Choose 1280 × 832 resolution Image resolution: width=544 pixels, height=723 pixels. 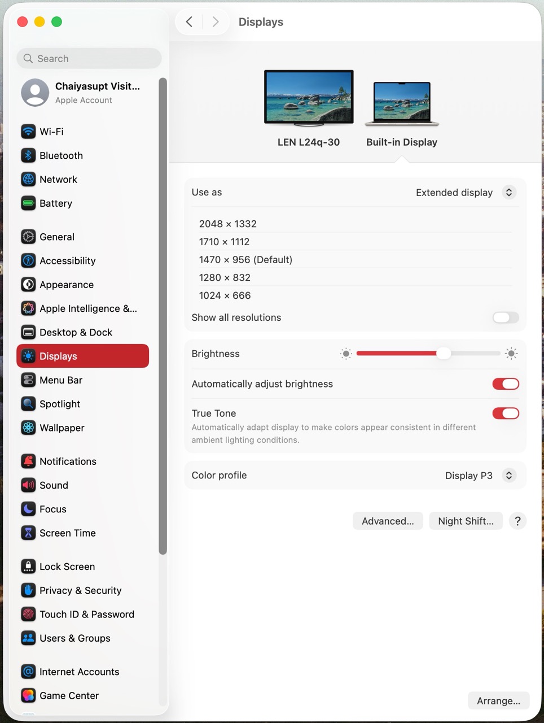pos(356,277)
